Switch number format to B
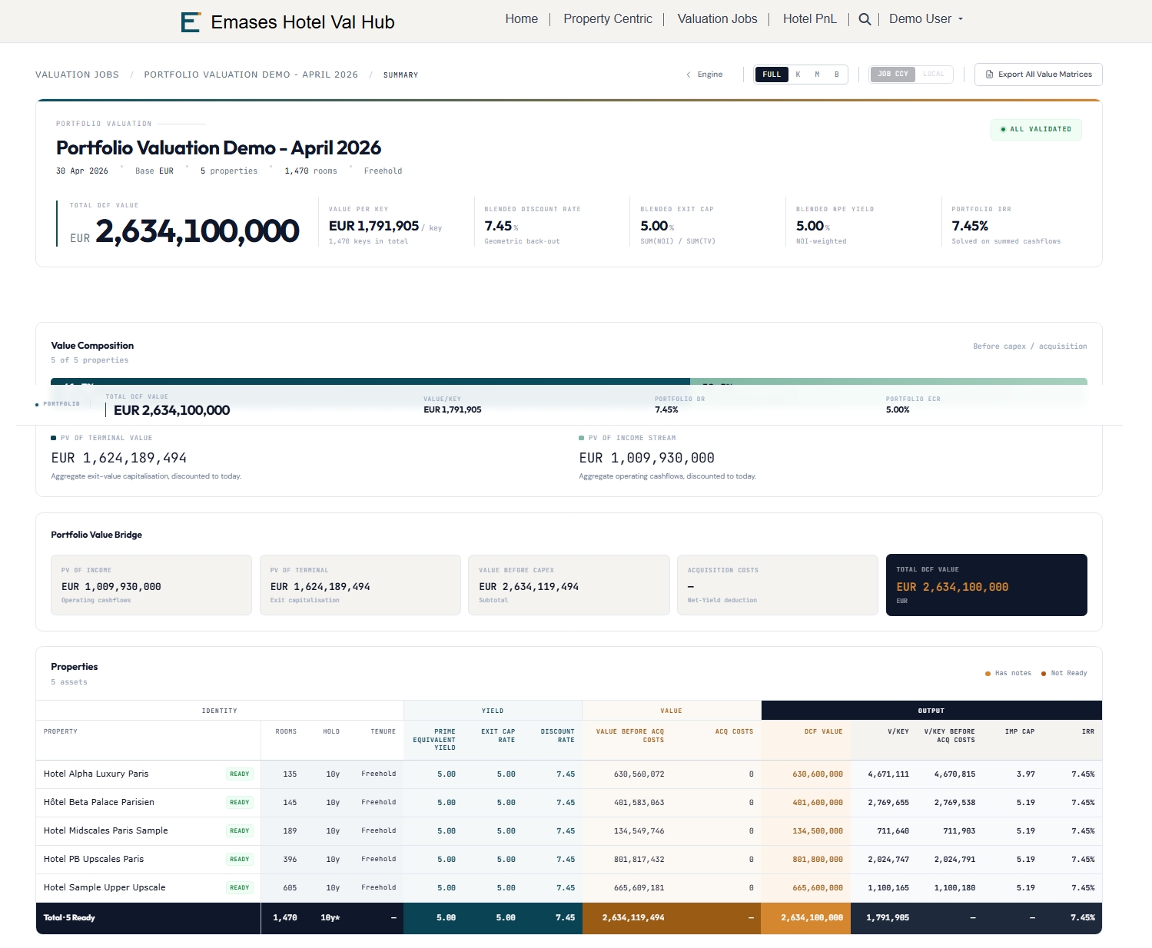Image resolution: width=1152 pixels, height=948 pixels. point(836,75)
